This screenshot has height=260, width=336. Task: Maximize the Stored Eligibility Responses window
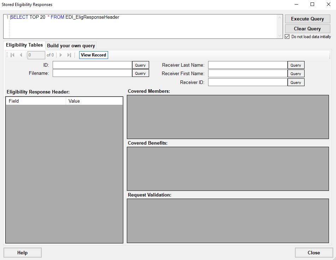pyautogui.click(x=312, y=5)
